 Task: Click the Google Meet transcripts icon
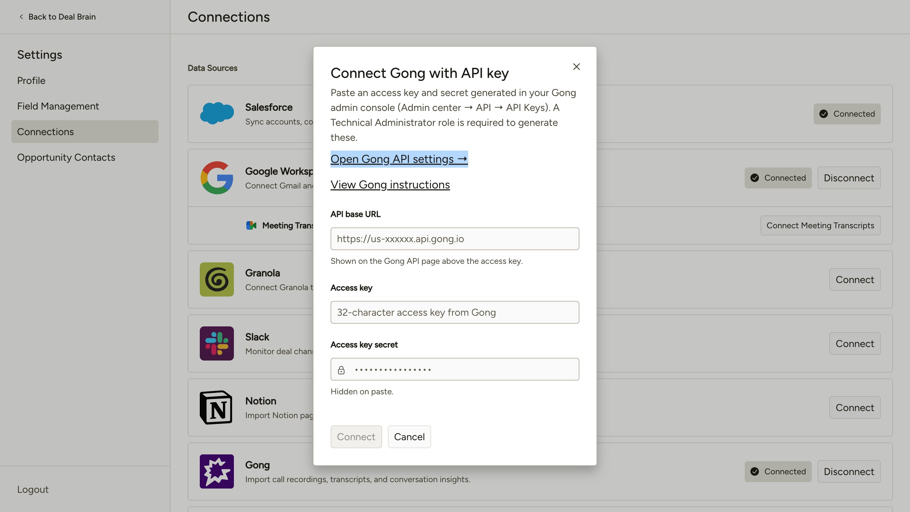click(251, 225)
